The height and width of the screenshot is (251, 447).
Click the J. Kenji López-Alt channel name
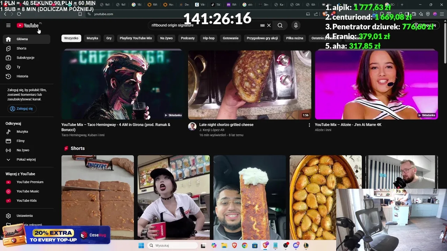click(212, 130)
